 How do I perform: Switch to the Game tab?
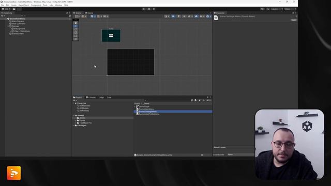pos(89,13)
